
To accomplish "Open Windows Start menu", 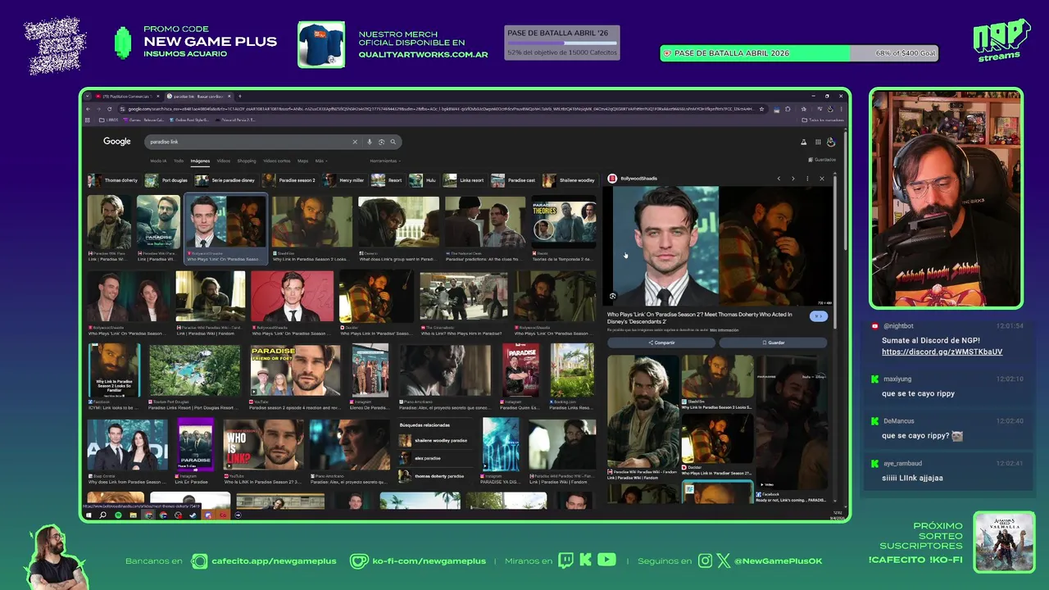I will click(89, 515).
